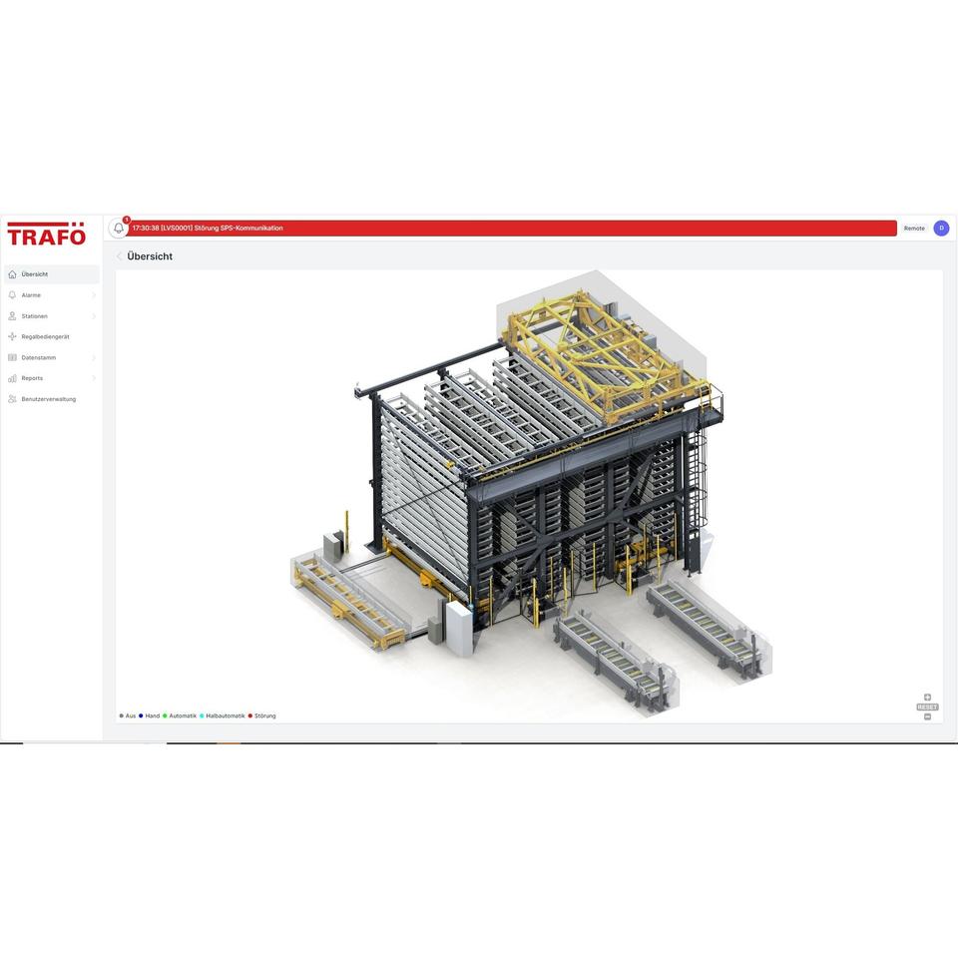
Task: Open the Alarme sidebar menu
Action: [x=51, y=295]
